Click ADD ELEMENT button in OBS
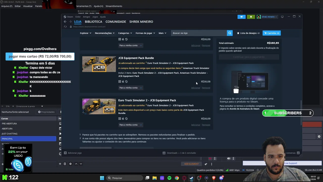 [191, 164]
